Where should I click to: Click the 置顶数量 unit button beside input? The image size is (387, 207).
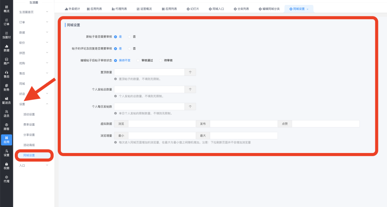pyautogui.click(x=190, y=72)
